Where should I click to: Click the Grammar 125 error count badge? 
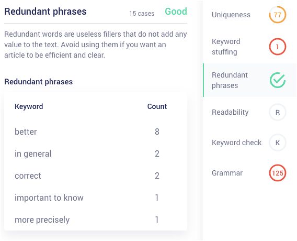point(278,173)
